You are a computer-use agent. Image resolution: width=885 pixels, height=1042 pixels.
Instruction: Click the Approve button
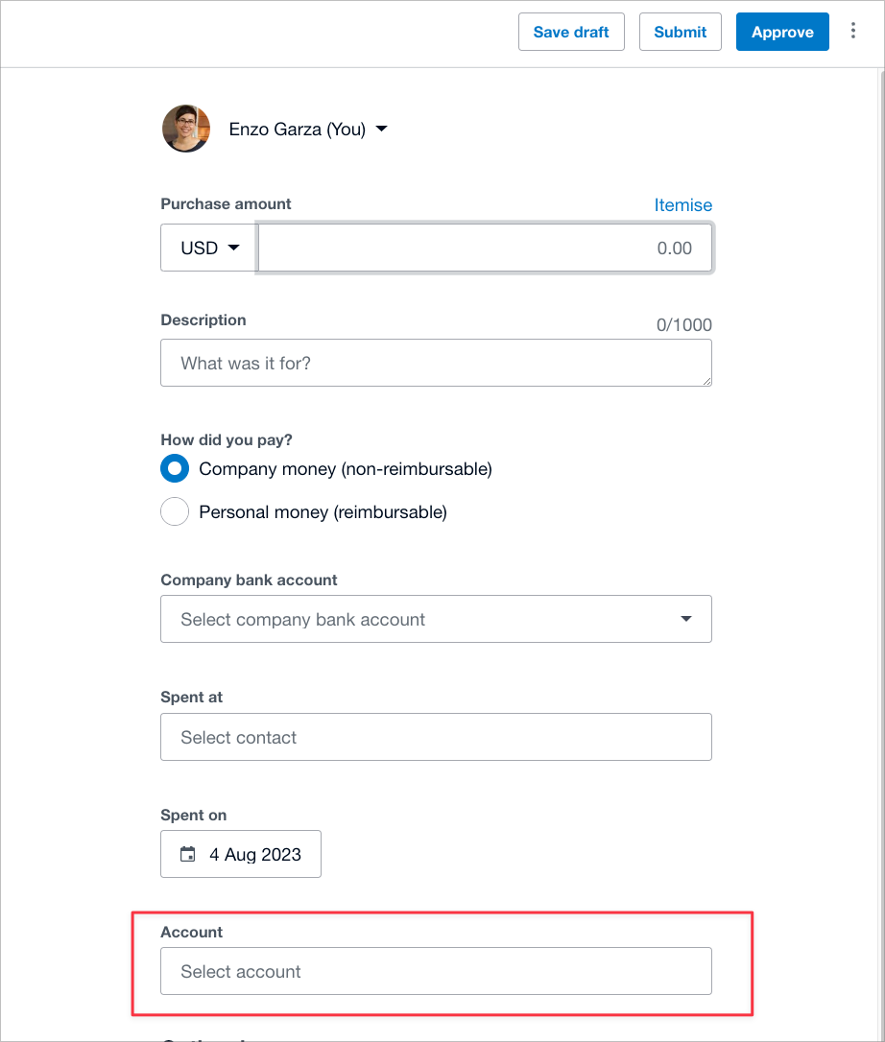coord(782,31)
